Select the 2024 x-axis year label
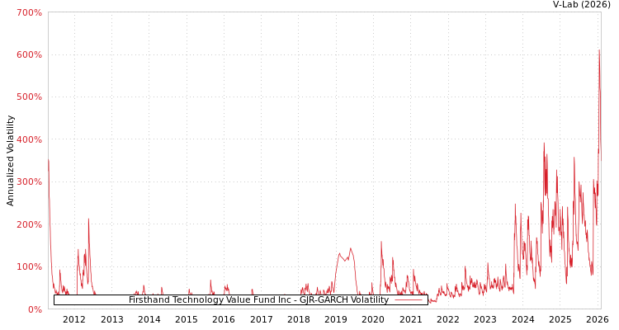 point(522,319)
